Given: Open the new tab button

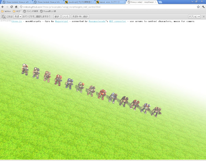Looking at the screenshot, I should (160, 2).
